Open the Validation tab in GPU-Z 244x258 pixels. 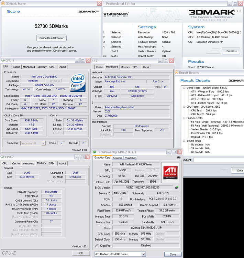pyautogui.click(x=131, y=158)
